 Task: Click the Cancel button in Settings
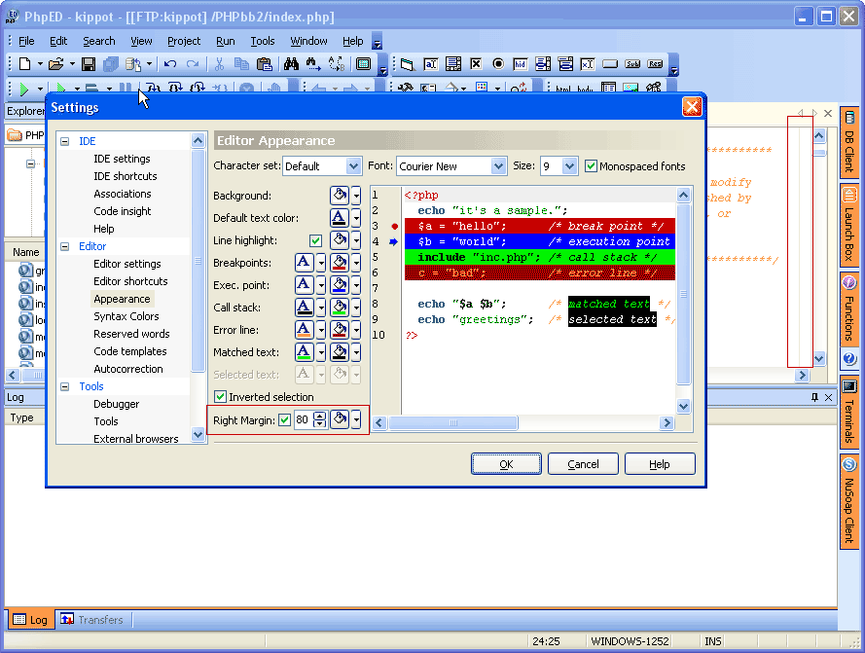coord(583,464)
